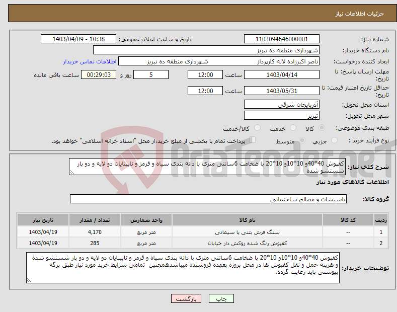Select the کالا/خدمت radio button

257,128
